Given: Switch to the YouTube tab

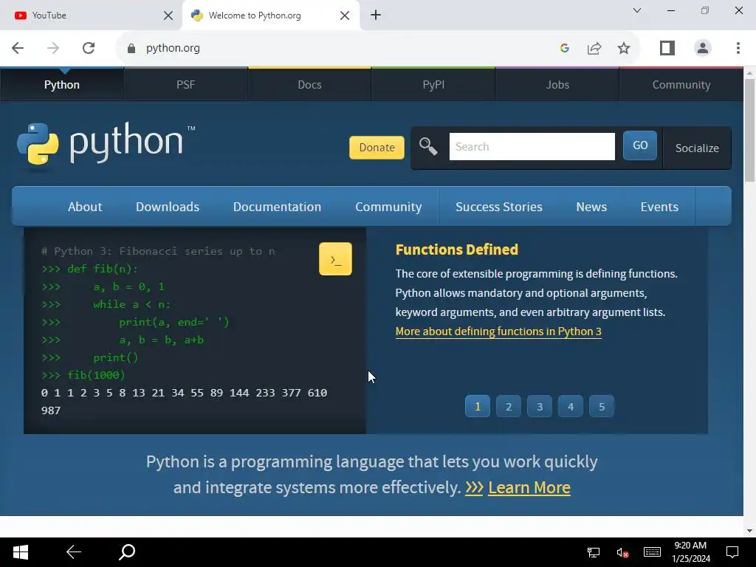Looking at the screenshot, I should [91, 16].
